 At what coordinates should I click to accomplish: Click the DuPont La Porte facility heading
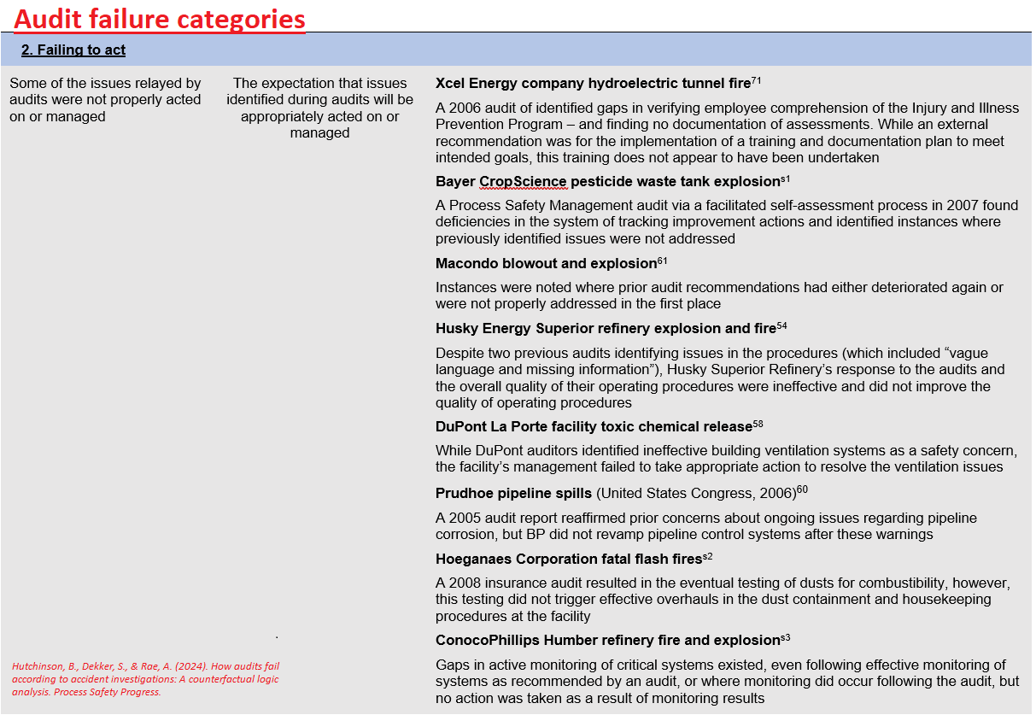click(x=599, y=426)
